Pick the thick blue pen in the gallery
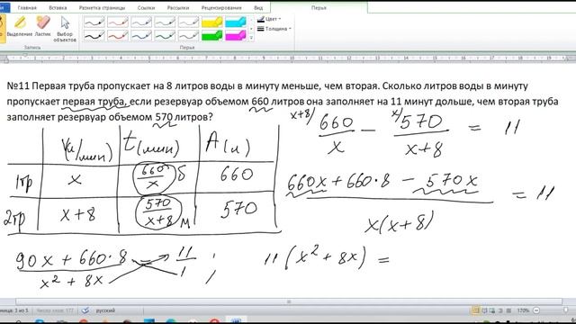 coord(141,36)
